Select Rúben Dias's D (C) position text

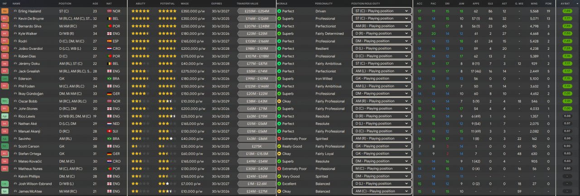[63, 56]
